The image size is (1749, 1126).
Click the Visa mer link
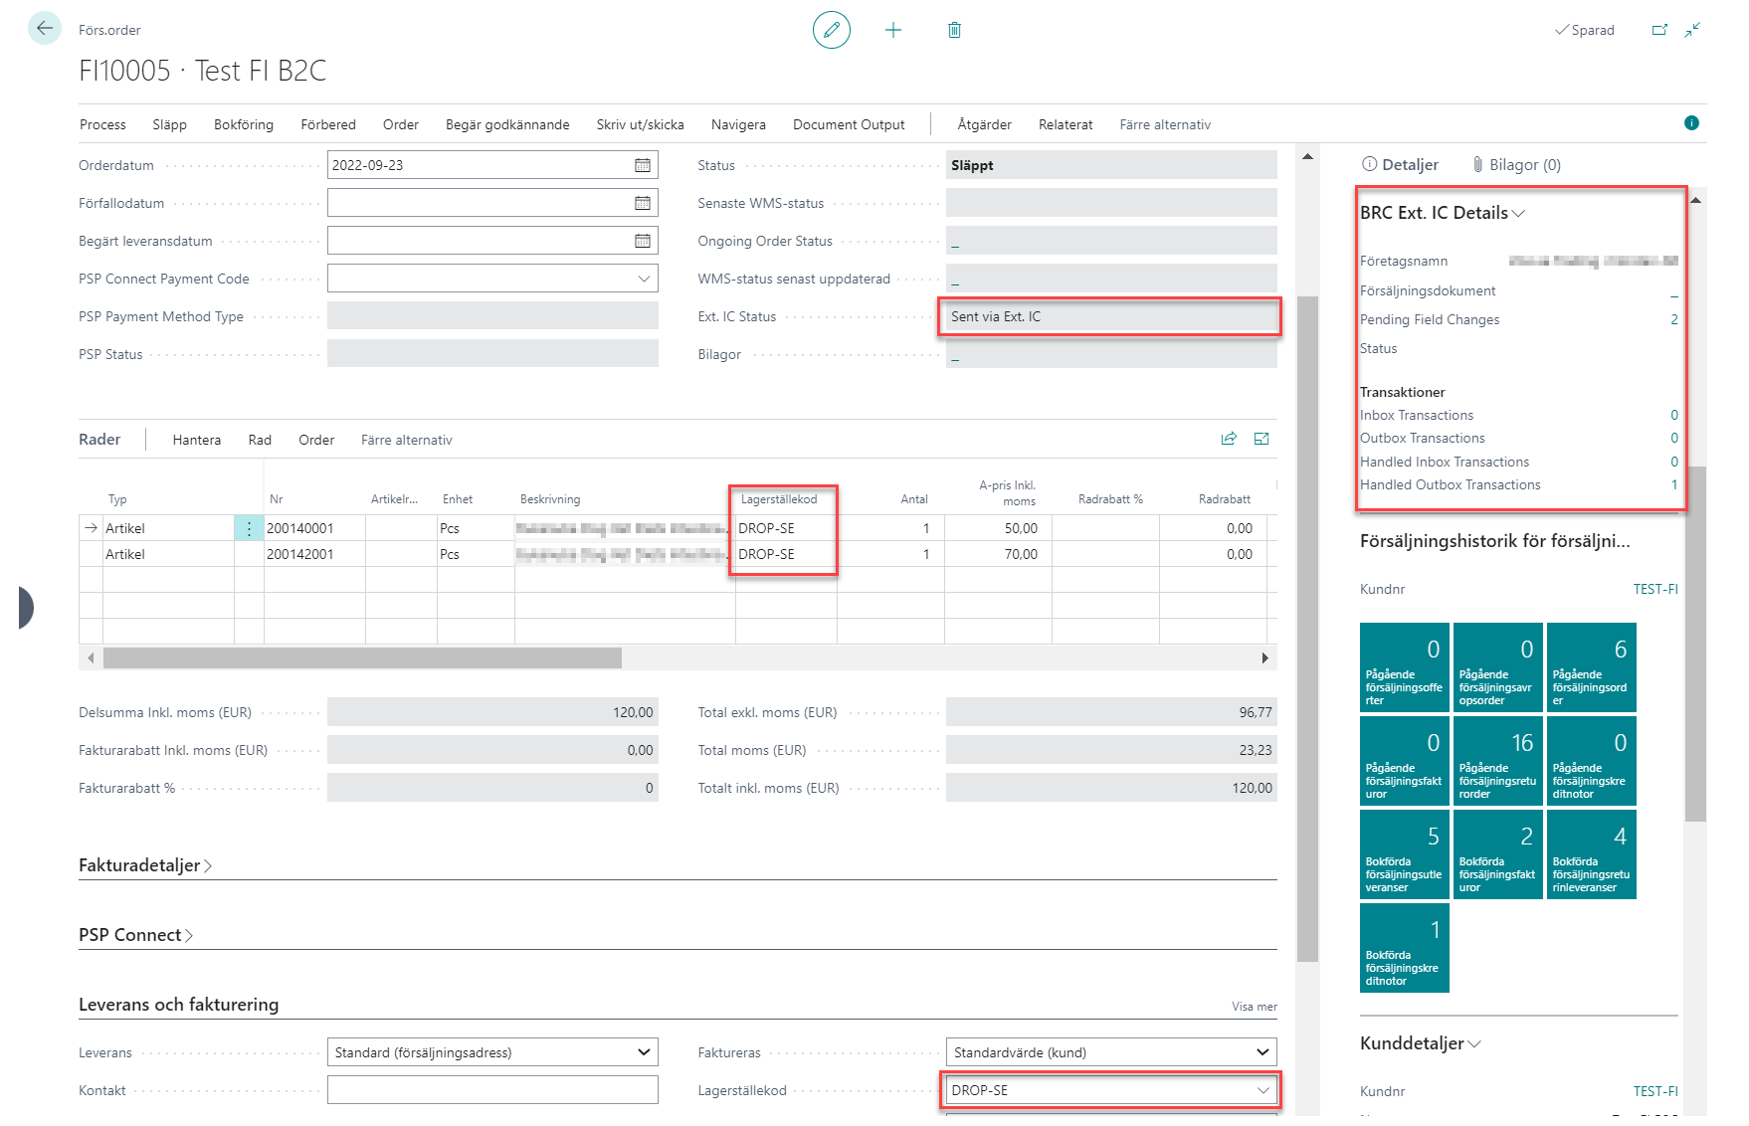coord(1254,1007)
